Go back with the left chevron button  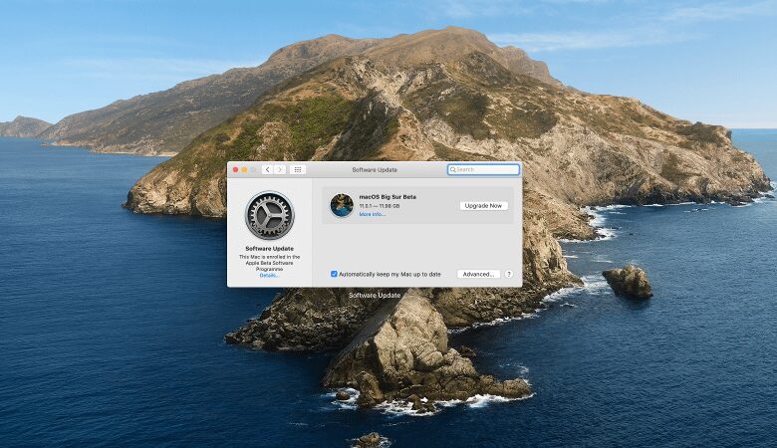click(267, 170)
